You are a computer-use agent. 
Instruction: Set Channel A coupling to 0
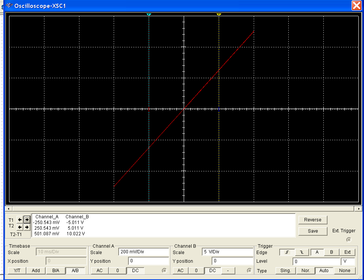pyautogui.click(x=117, y=271)
